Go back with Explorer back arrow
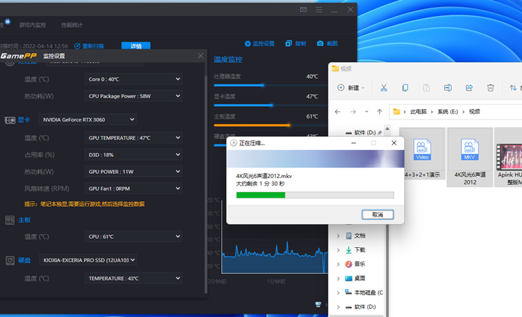Image resolution: width=522 pixels, height=317 pixels. (338, 112)
